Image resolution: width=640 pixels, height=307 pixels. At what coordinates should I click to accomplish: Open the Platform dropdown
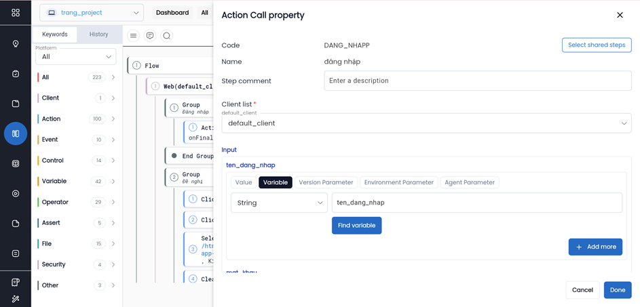pos(75,57)
